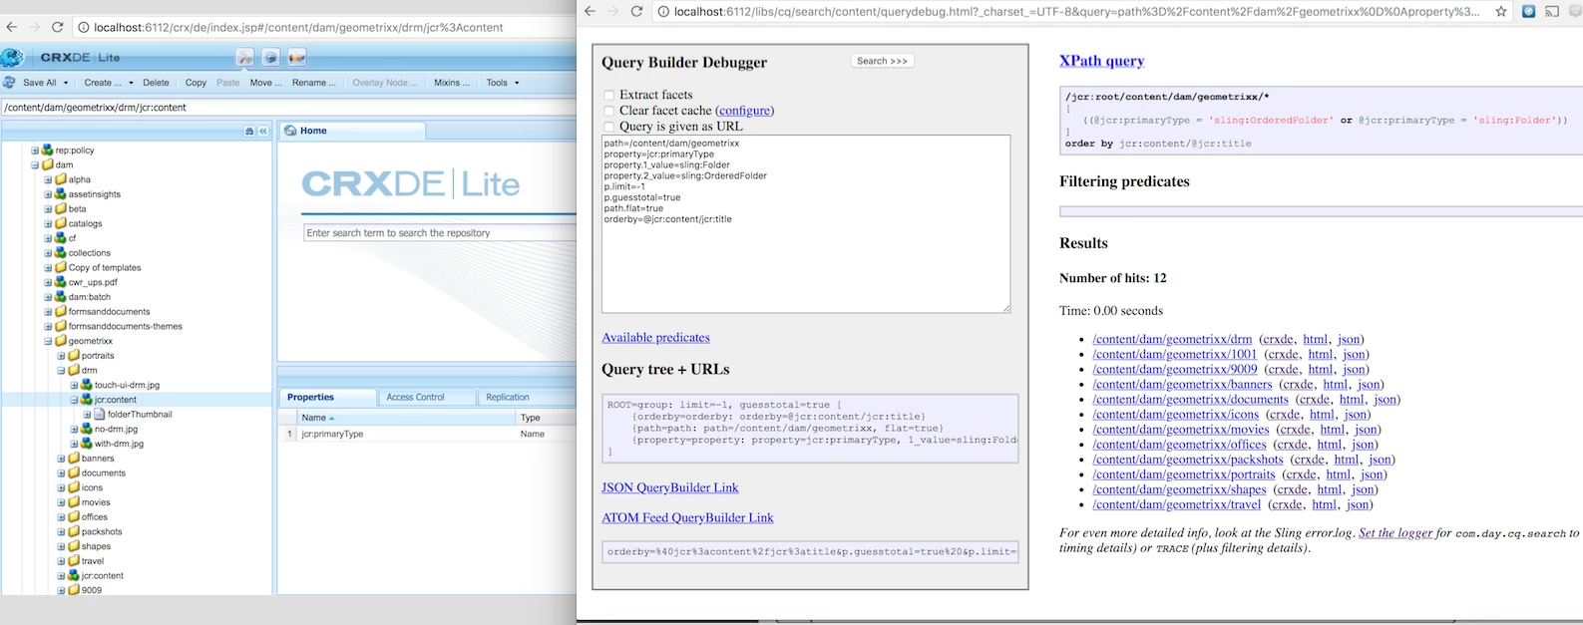View site info icon in query debugger address bar
Image resolution: width=1583 pixels, height=625 pixels.
click(x=662, y=12)
